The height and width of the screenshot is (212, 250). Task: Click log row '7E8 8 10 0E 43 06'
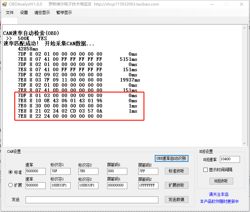click(x=77, y=101)
